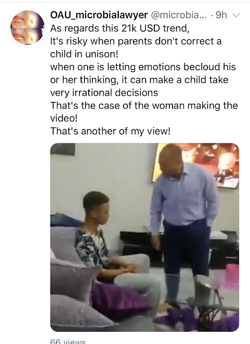
Task: Click the OAU_microbialawyer display name
Action: (x=99, y=15)
